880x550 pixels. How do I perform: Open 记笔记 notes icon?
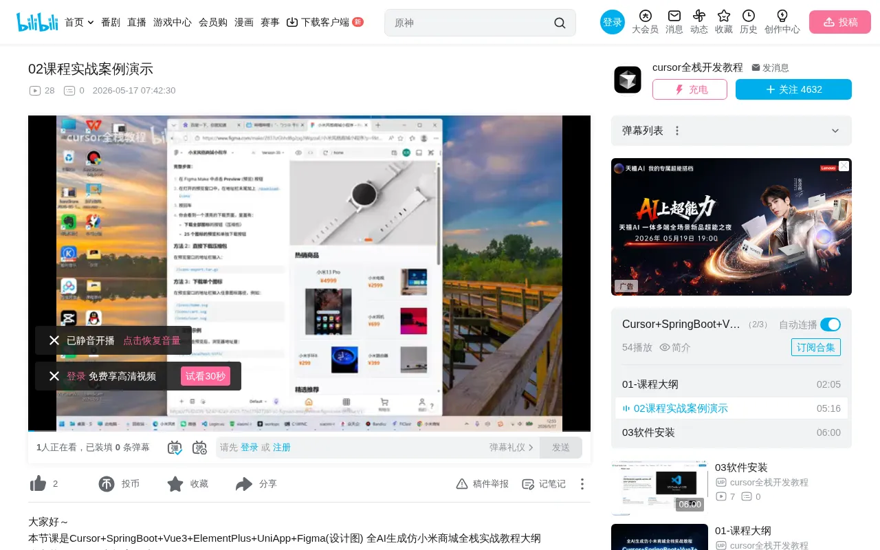pos(528,484)
